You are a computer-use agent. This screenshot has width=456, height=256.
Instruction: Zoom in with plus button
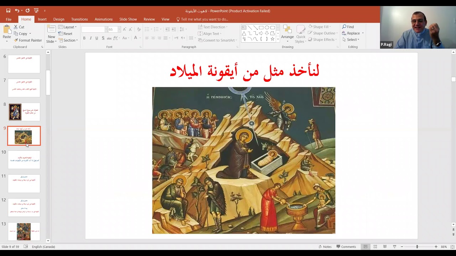[436, 247]
